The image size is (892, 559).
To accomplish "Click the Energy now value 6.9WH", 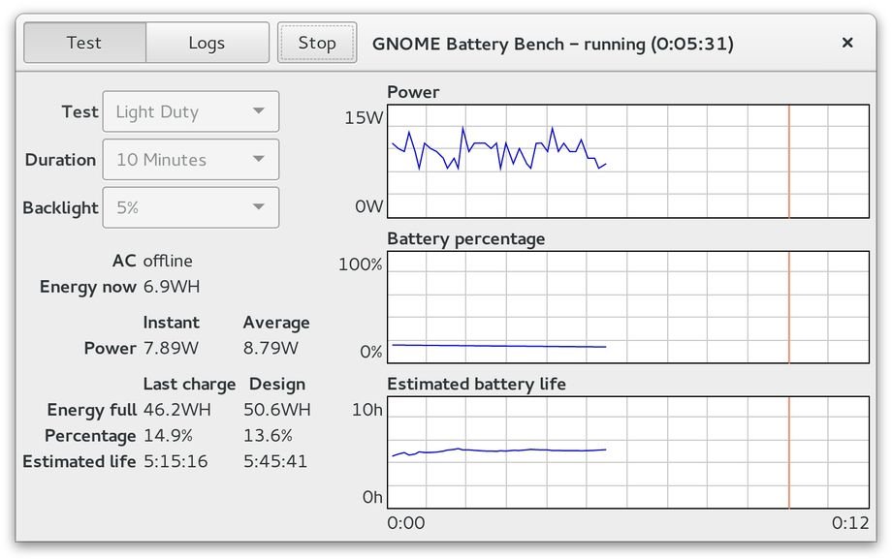I will click(x=172, y=287).
